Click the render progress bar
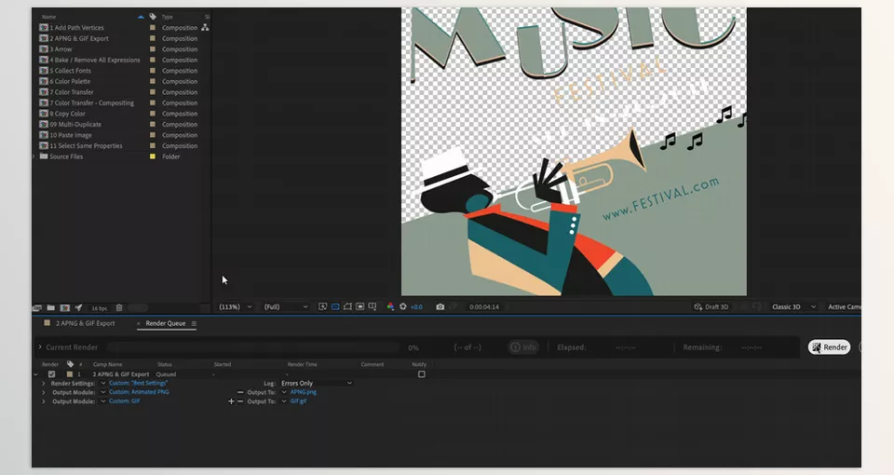894x475 pixels. [253, 347]
